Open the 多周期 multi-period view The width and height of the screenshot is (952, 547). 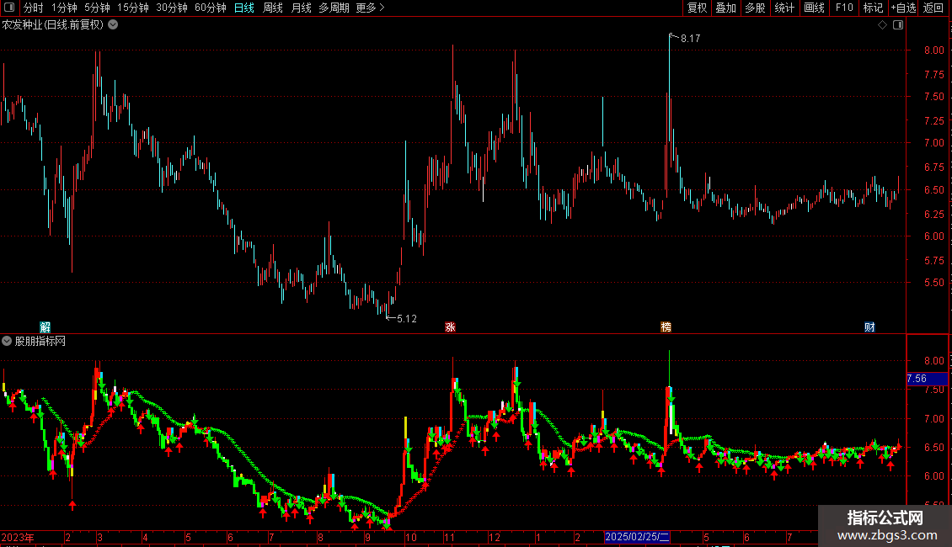coord(334,8)
